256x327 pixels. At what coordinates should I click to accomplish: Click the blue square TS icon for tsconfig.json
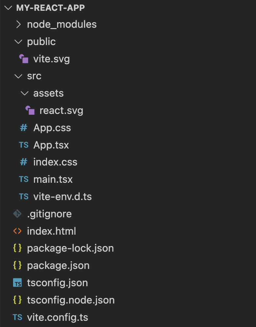pos(17,283)
